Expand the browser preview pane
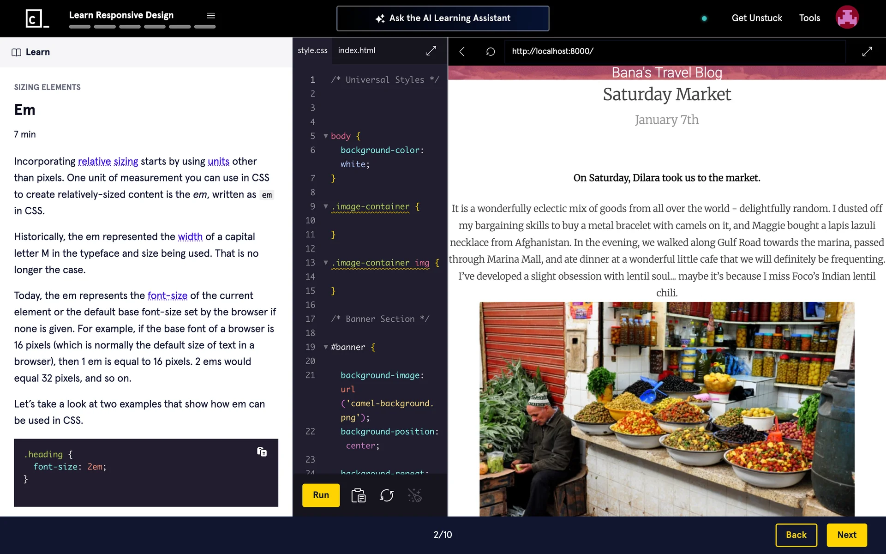 (x=867, y=52)
